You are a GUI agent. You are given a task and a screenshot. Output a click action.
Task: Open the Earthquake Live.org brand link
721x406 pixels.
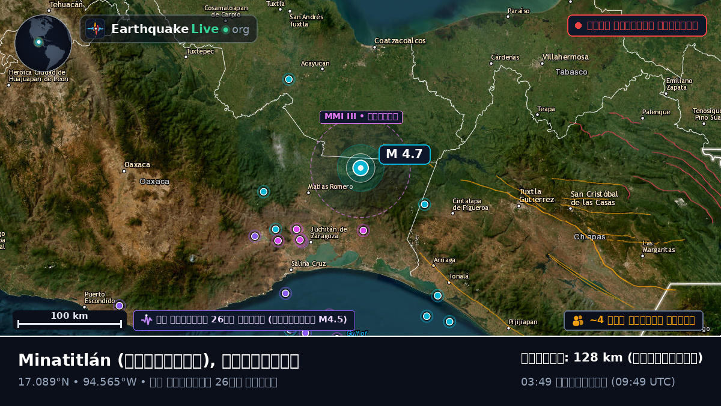tap(169, 29)
